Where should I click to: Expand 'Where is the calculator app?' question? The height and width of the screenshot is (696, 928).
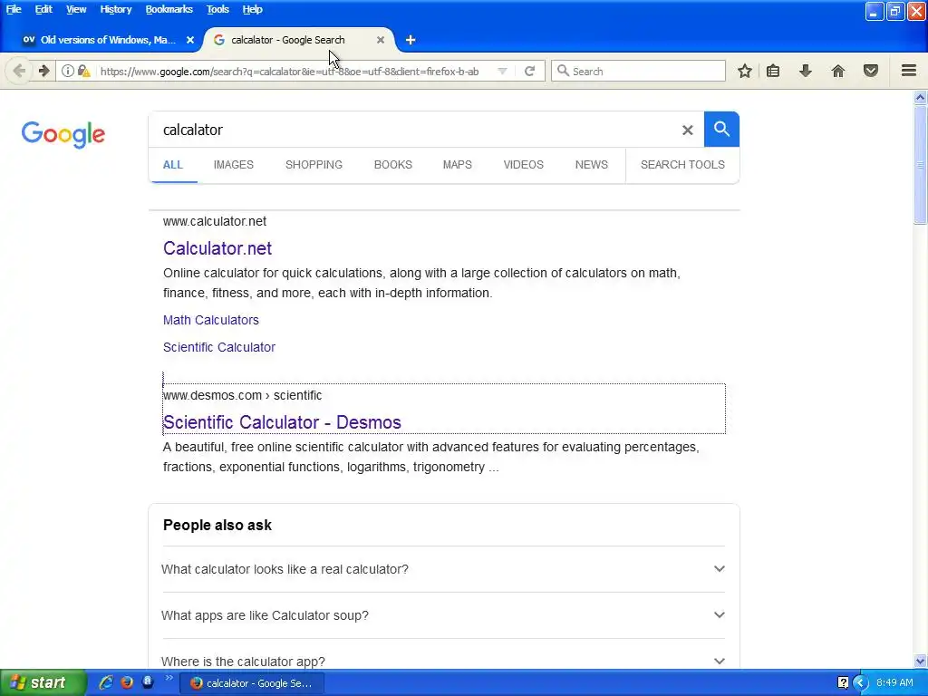[443, 661]
